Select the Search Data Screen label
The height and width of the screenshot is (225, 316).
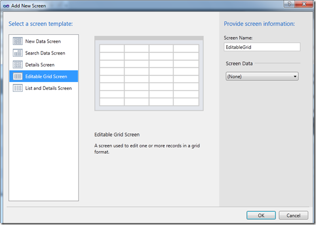[45, 53]
